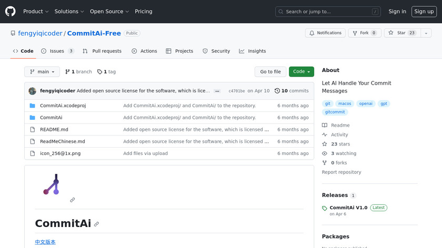Switch to the Issues tab
Image resolution: width=442 pixels, height=248 pixels.
57,51
